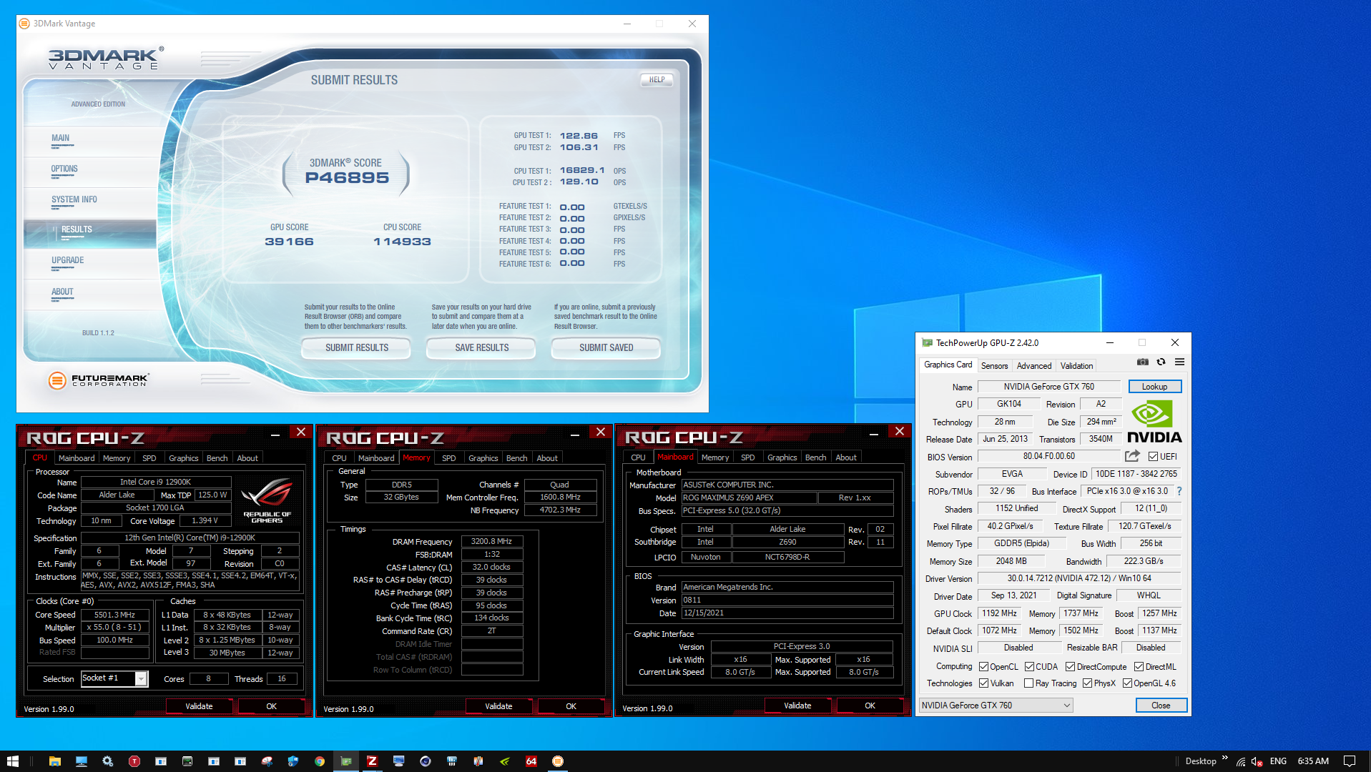The height and width of the screenshot is (772, 1371).
Task: Toggle the UEFI checkbox in GPU-Z
Action: pos(1153,456)
